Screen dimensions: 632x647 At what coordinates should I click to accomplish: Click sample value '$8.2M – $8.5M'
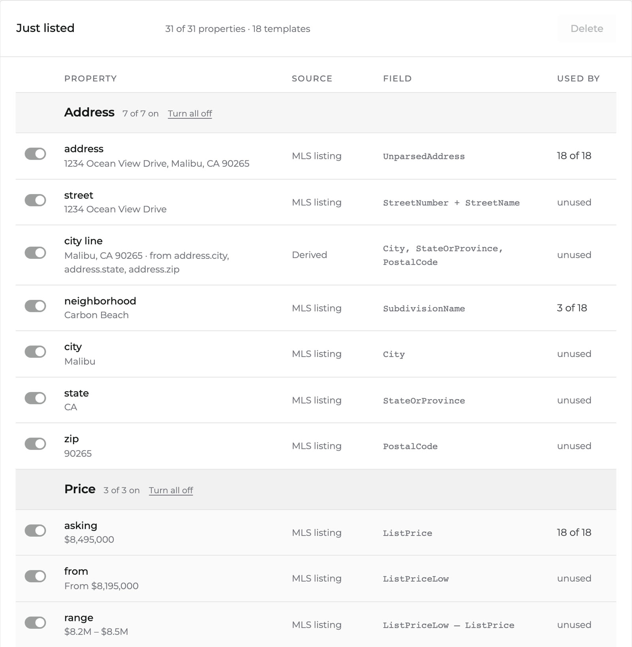pyautogui.click(x=96, y=632)
